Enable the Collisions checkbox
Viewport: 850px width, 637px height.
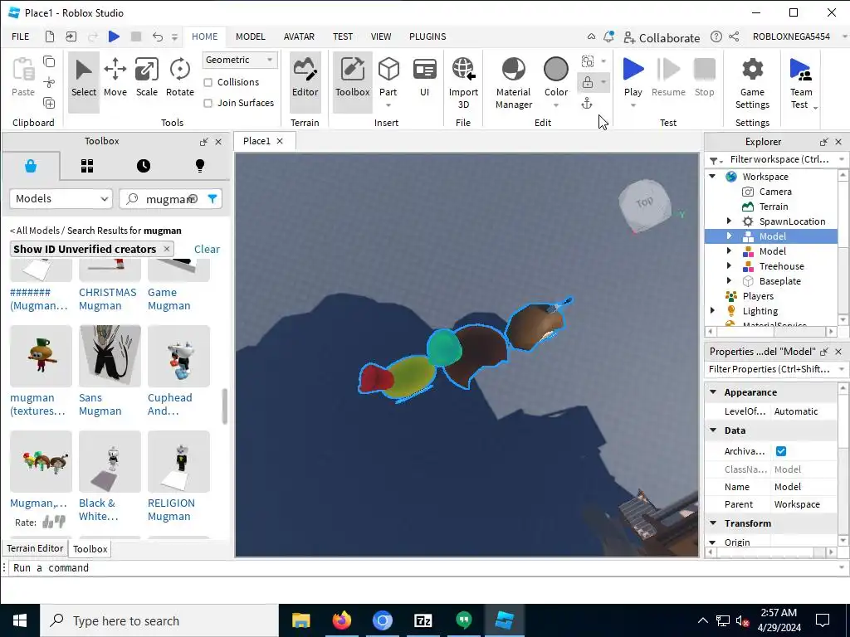click(x=208, y=82)
